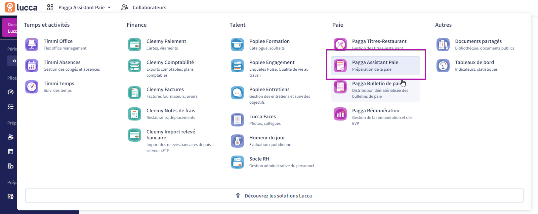Open Lucca Faces icon

pyautogui.click(x=237, y=120)
